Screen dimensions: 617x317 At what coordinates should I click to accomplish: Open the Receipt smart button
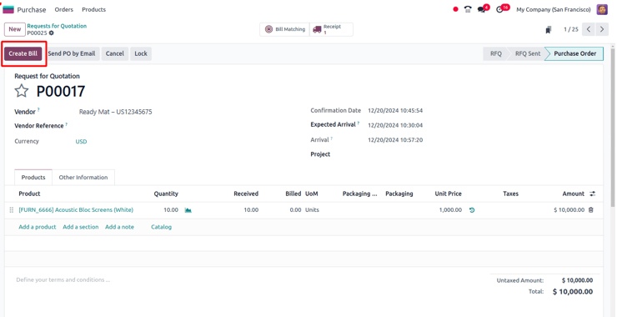(331, 29)
